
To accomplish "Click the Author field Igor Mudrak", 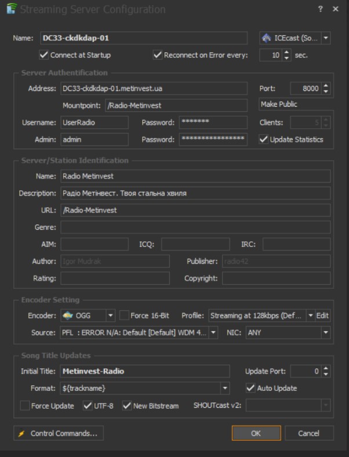I will click(x=115, y=261).
